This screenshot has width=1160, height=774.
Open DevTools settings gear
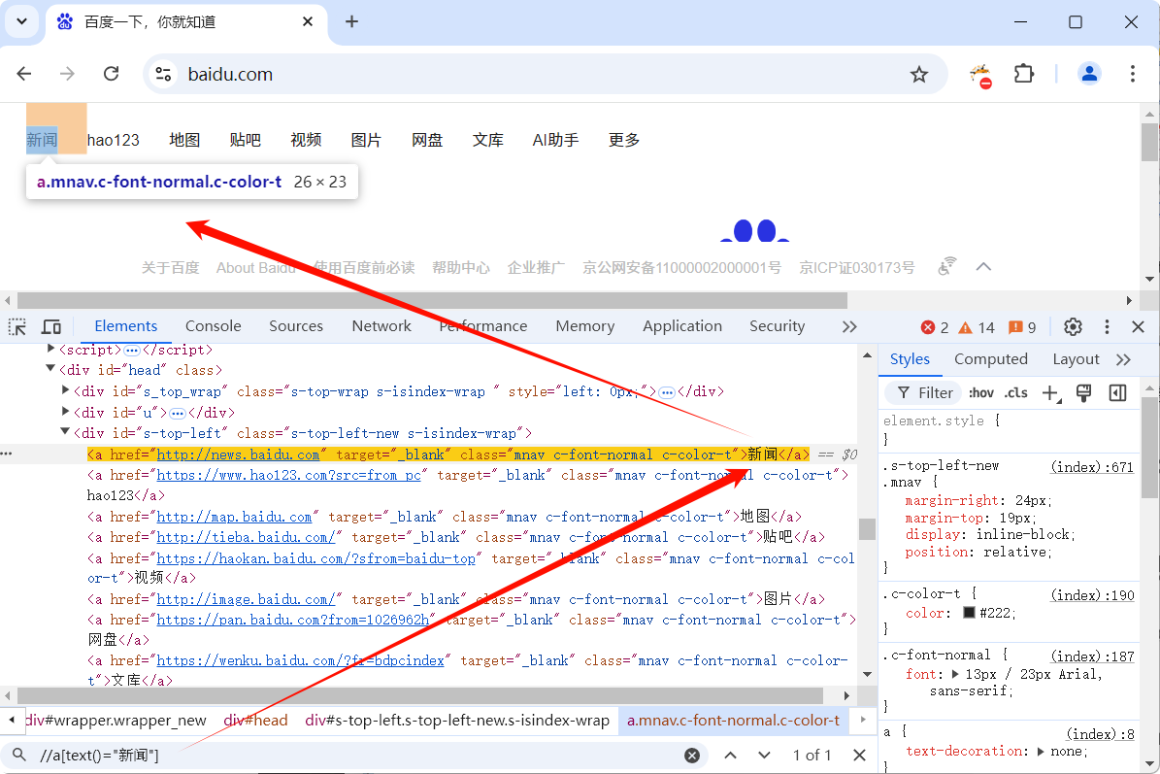[x=1073, y=327]
